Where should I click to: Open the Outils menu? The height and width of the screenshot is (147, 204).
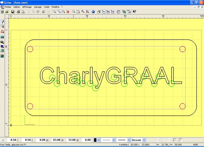pyautogui.click(x=47, y=7)
